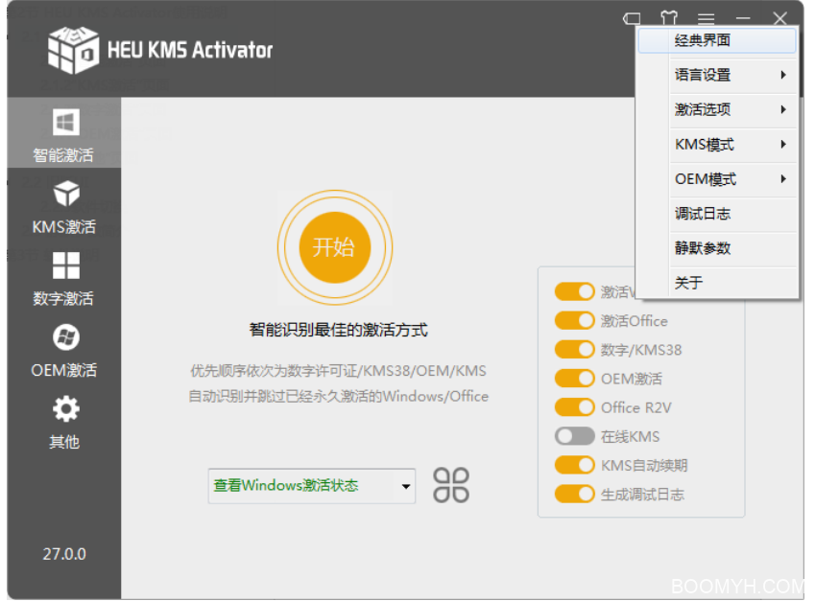
Task: Switch to 数字激活 in sidebar
Action: coord(65,276)
